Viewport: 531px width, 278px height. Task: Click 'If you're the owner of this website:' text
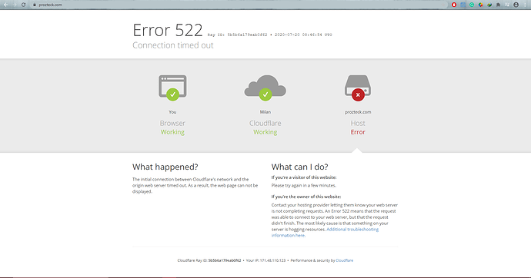tap(306, 197)
